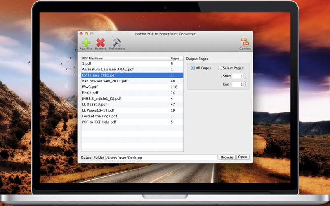Click the End page stepper arrows
330x206 pixels.
tap(245, 84)
